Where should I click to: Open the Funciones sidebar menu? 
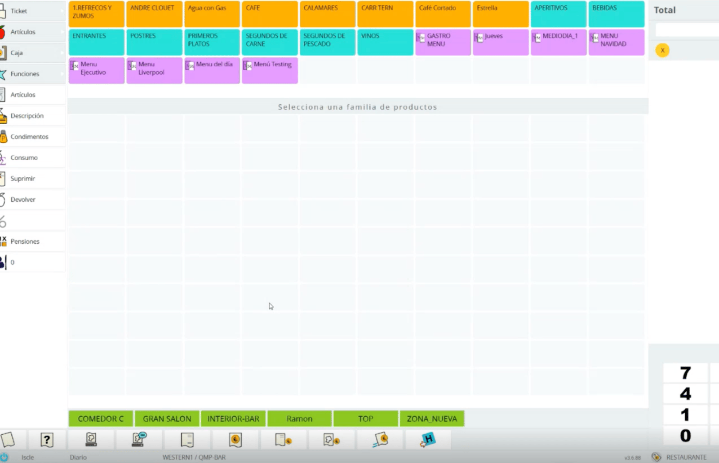(x=33, y=74)
